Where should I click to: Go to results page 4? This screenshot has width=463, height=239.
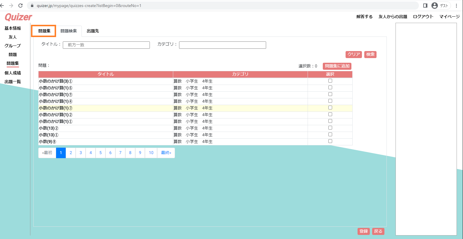click(91, 153)
